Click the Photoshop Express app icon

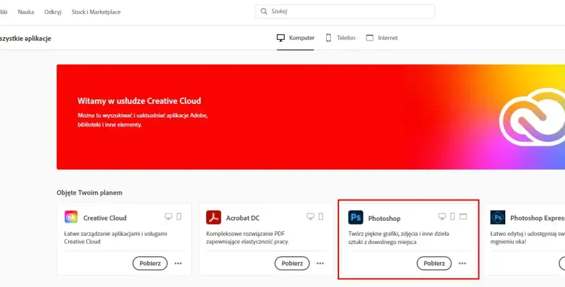tap(498, 218)
